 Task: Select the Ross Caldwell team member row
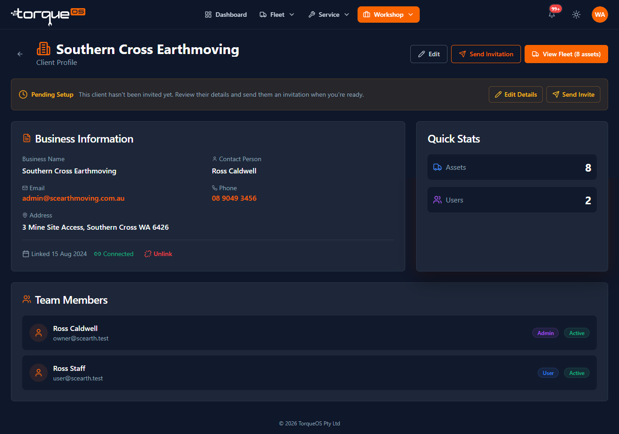pyautogui.click(x=309, y=333)
